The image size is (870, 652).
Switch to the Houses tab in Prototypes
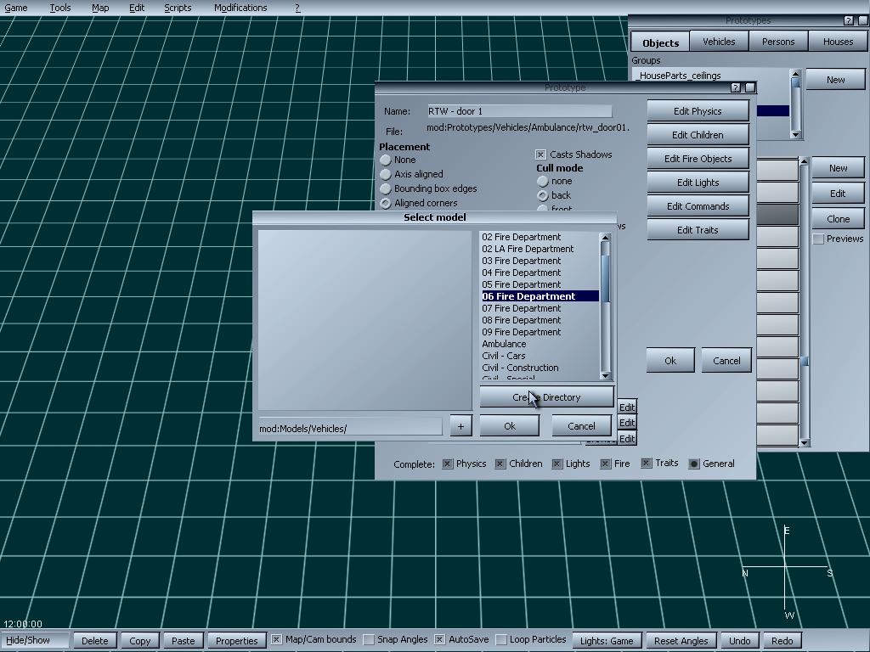(838, 42)
